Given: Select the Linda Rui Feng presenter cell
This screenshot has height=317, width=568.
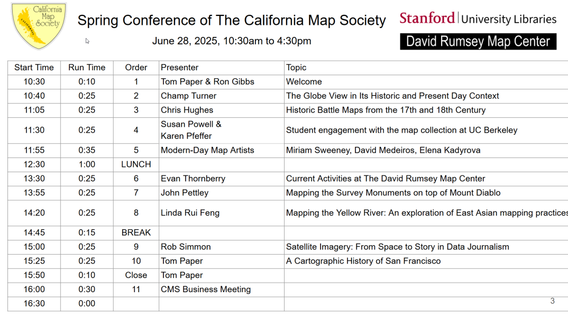Looking at the screenshot, I should tap(222, 213).
